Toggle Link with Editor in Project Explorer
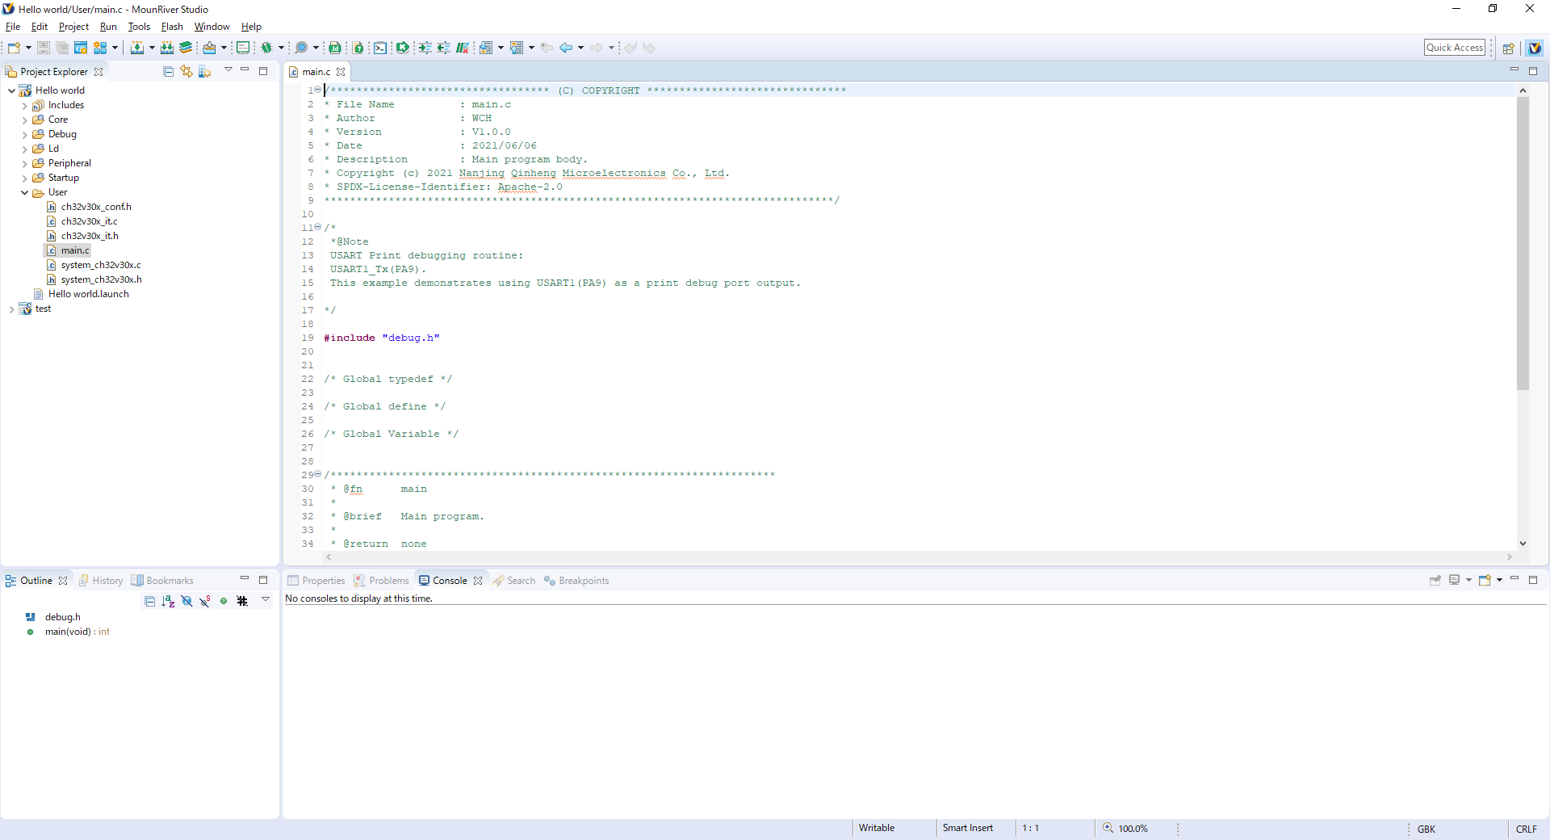Image resolution: width=1550 pixels, height=840 pixels. [x=186, y=71]
